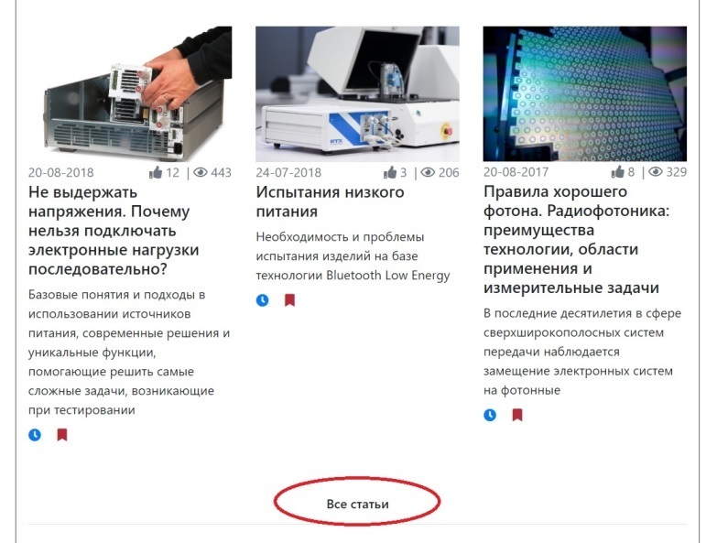Click the thumbs-up icon showing 8 likes
717x543 pixels.
click(x=617, y=172)
